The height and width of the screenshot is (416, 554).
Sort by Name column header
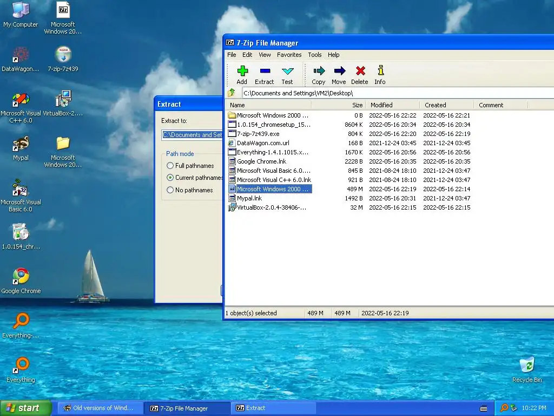point(268,105)
